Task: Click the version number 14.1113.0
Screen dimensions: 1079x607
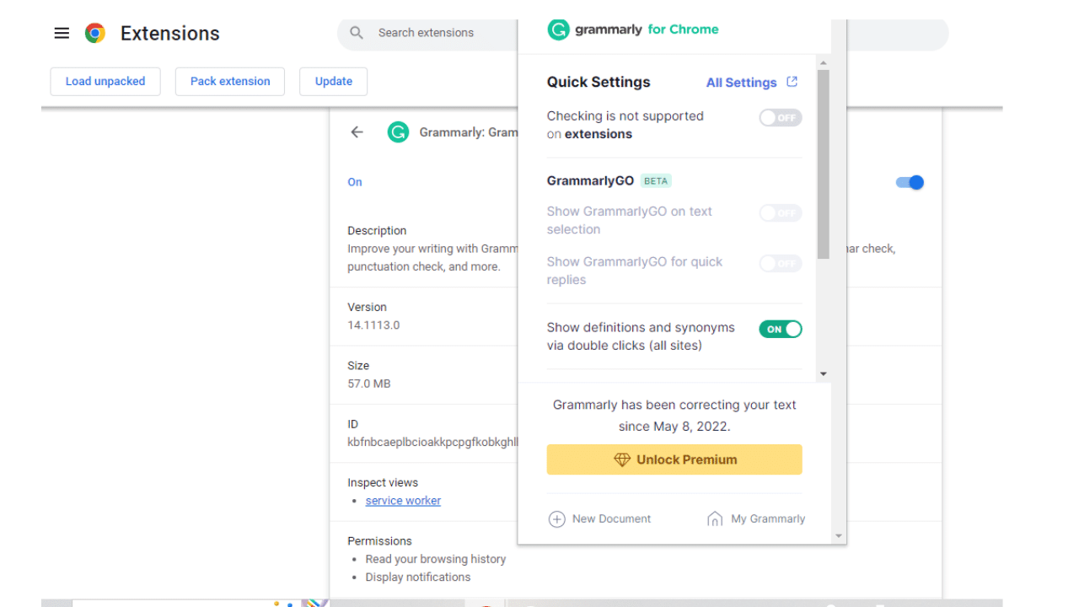Action: pos(373,325)
